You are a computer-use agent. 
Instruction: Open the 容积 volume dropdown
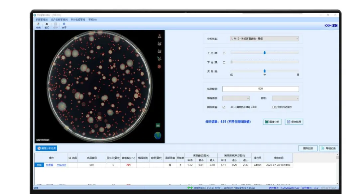pos(285,98)
